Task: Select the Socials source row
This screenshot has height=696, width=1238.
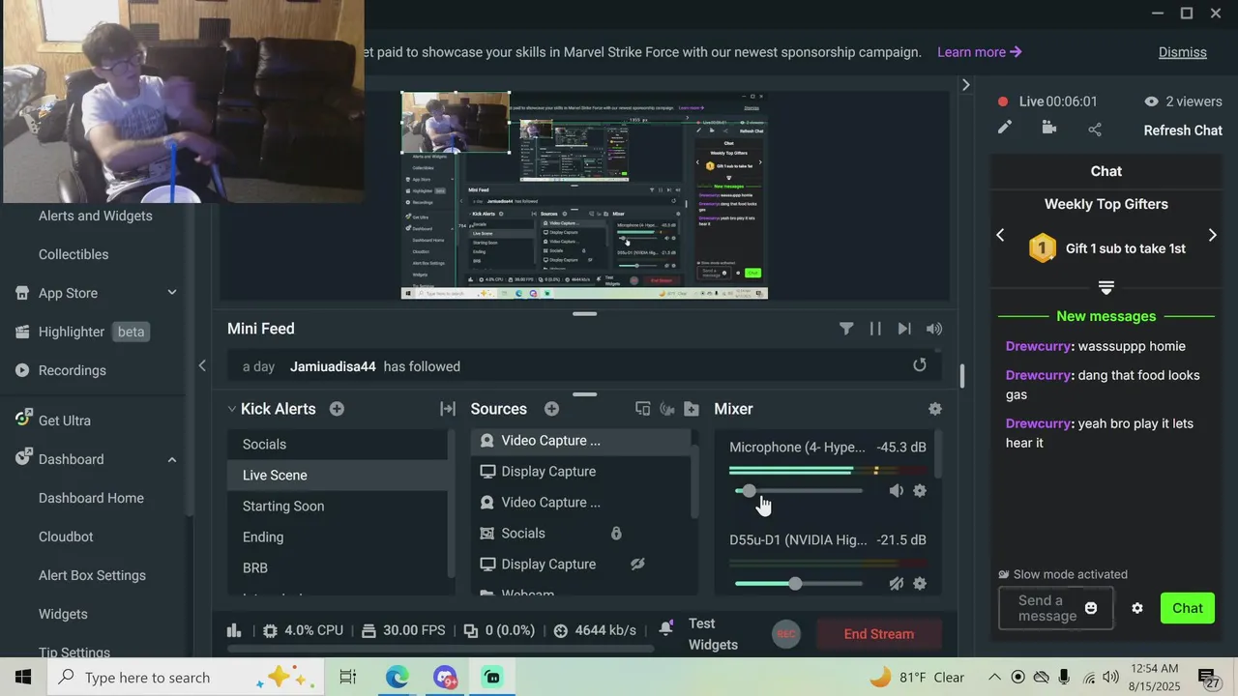Action: (x=580, y=533)
